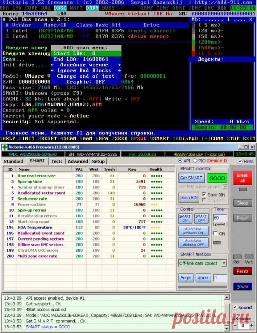Open the Advanced tab

pos(78,161)
